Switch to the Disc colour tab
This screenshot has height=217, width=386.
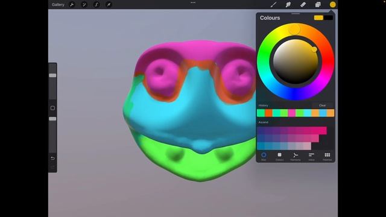click(x=264, y=157)
